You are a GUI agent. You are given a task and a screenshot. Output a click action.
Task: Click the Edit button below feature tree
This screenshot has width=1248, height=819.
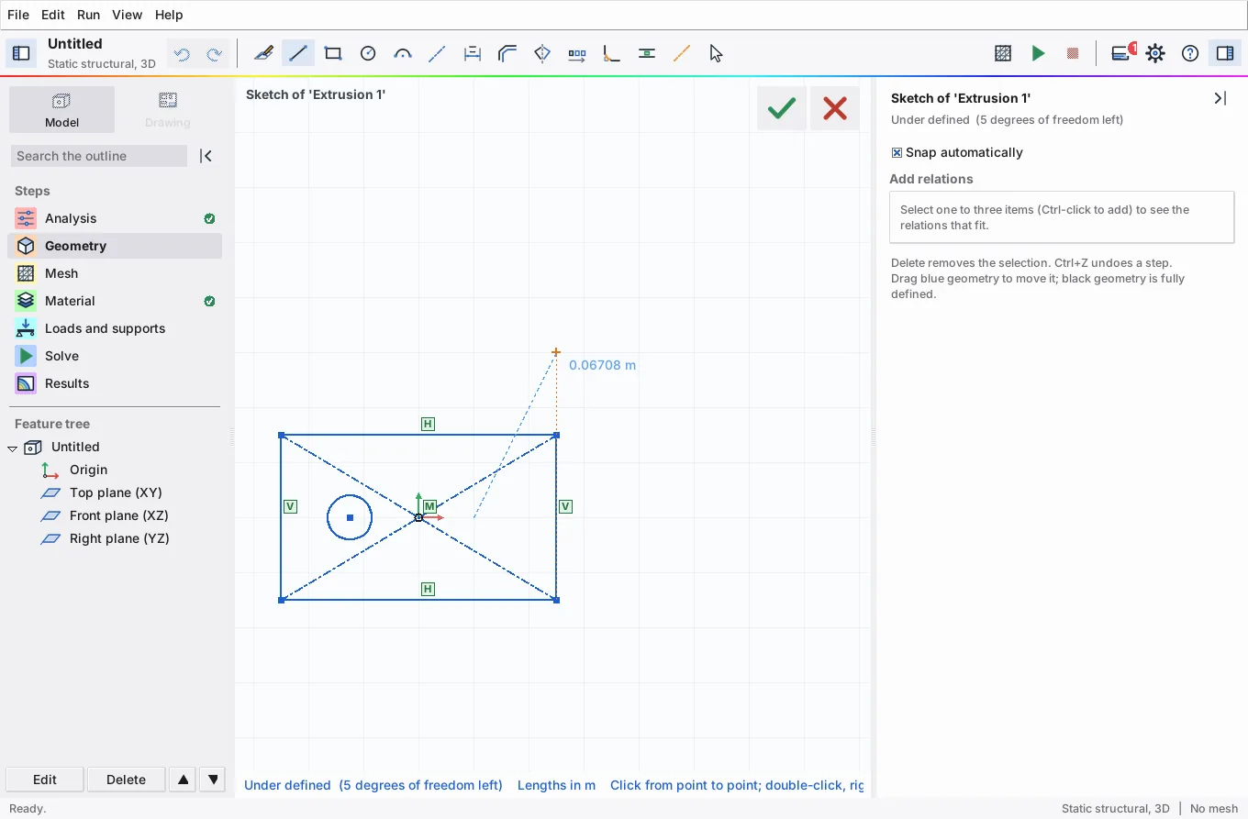coord(45,780)
